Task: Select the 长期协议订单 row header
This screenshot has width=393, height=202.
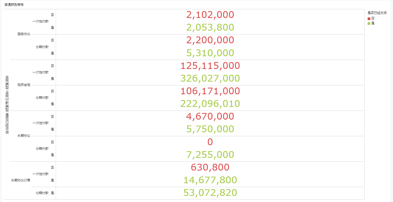Action: (x=21, y=180)
